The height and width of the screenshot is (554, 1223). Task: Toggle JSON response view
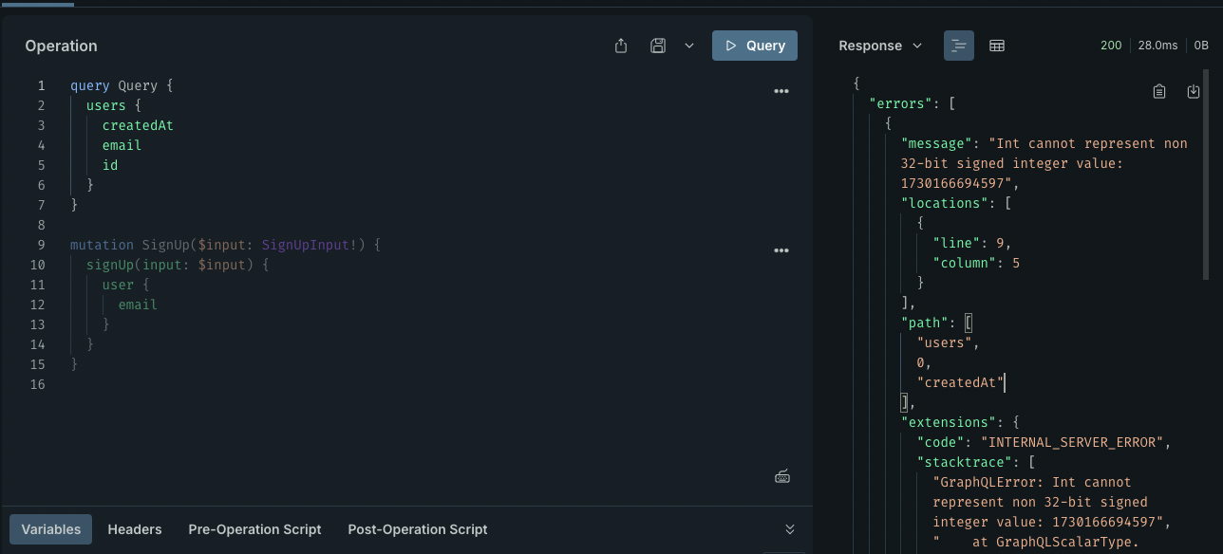tap(959, 46)
